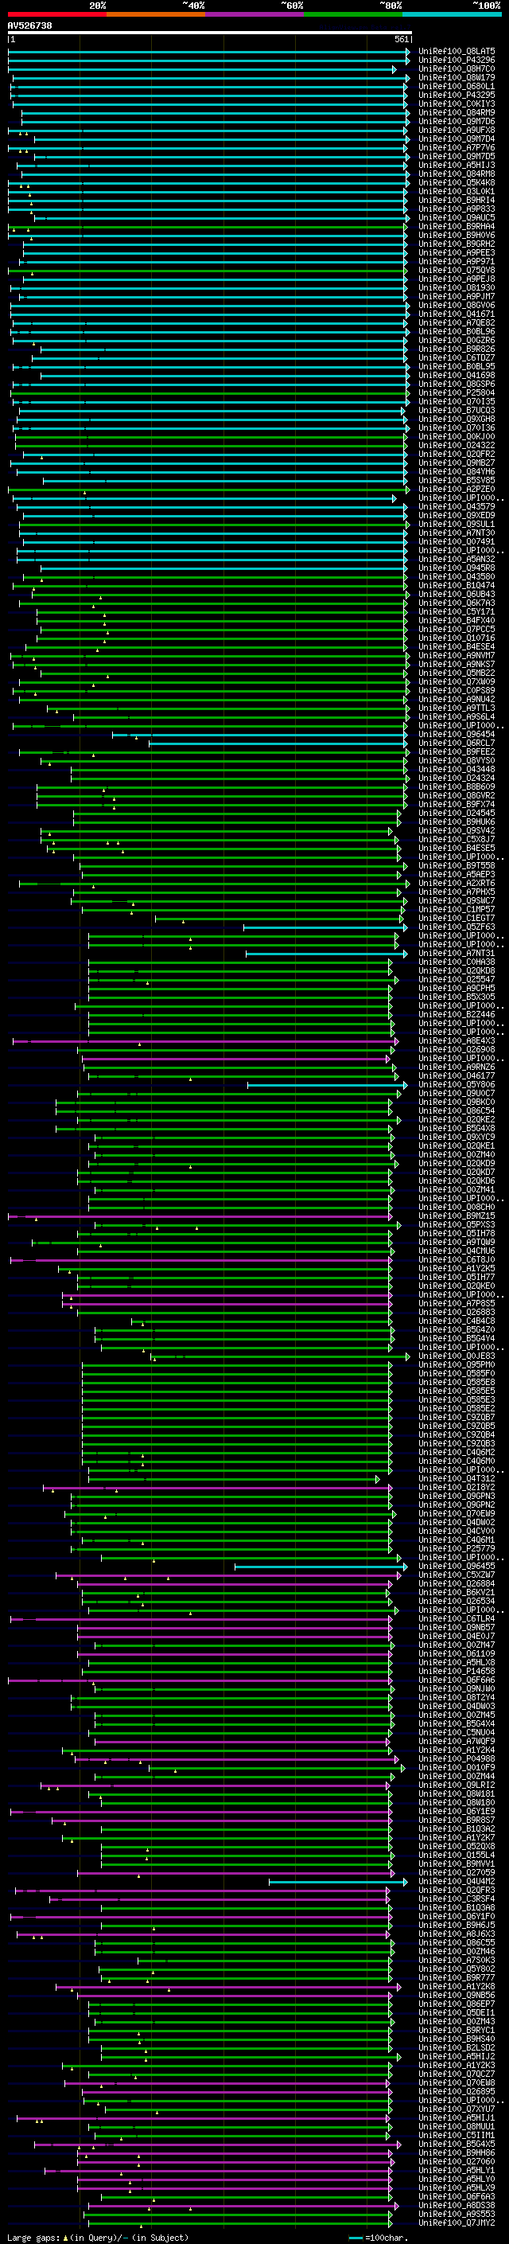The height and width of the screenshot is (2244, 509).
Task: Open hit UniRef100_Q8LAT5
Action: (x=457, y=52)
